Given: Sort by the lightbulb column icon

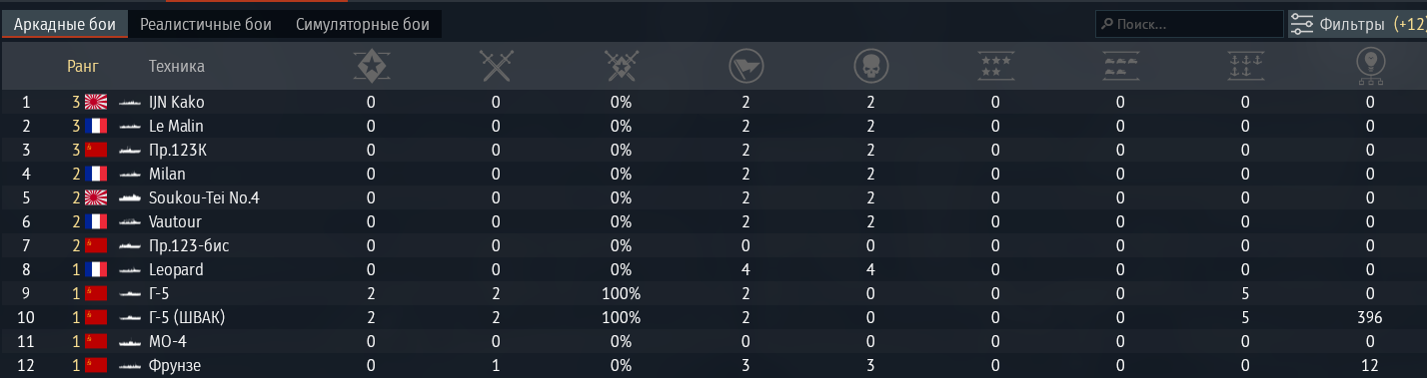Looking at the screenshot, I should click(x=1370, y=67).
